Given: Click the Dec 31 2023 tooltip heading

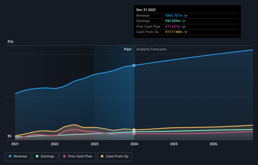Looking at the screenshot, I should point(146,10).
